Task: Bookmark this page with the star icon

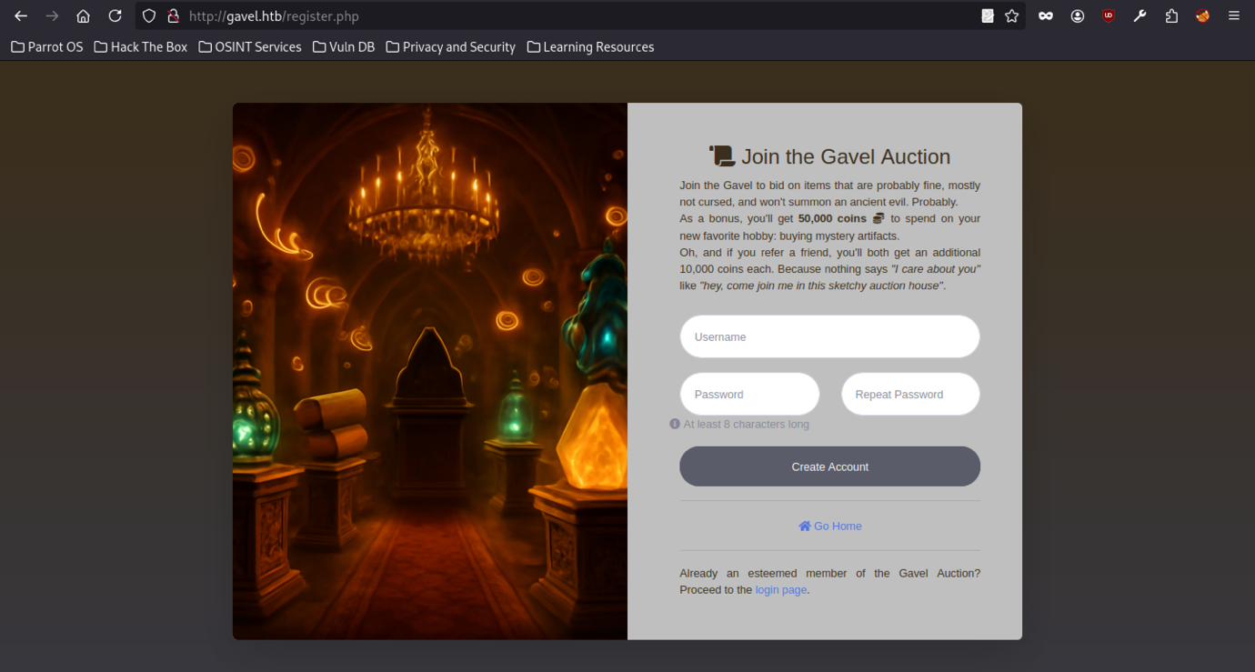Action: [1011, 16]
